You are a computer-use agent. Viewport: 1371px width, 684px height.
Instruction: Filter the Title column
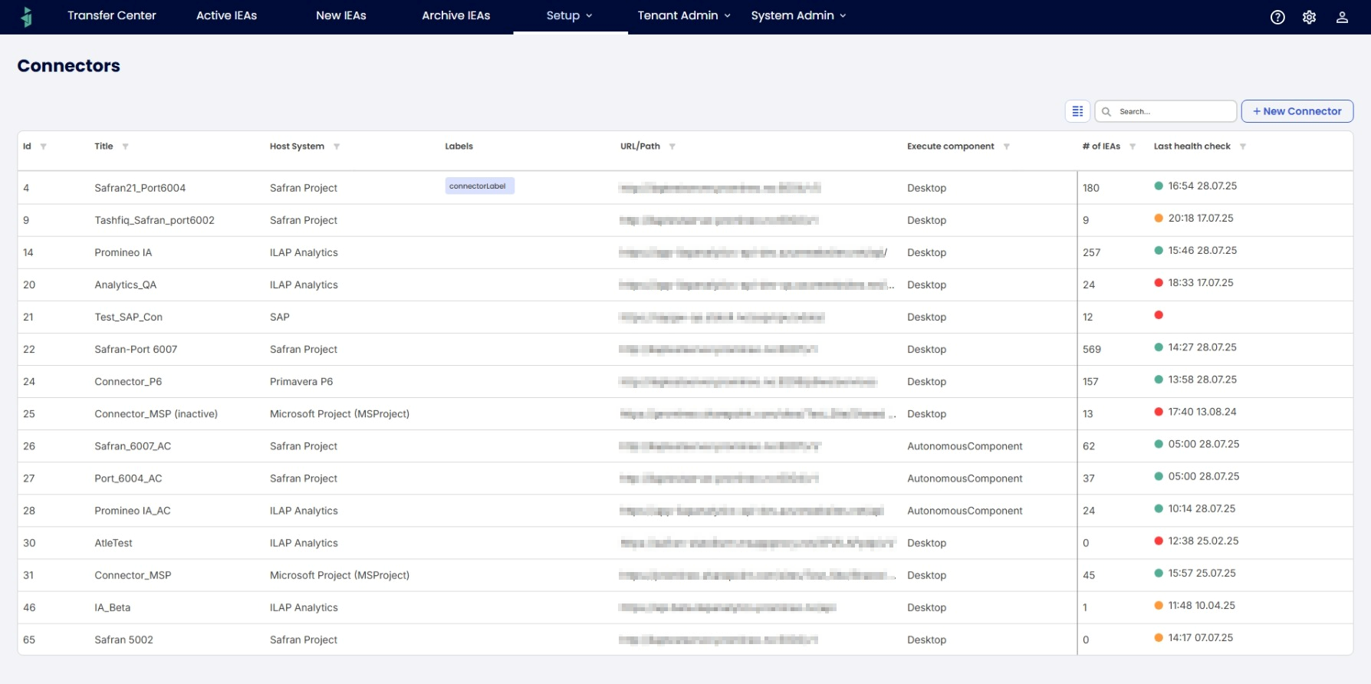pos(125,146)
